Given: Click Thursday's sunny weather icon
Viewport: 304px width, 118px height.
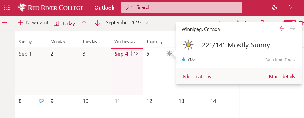Looking at the screenshot, I should [169, 53].
